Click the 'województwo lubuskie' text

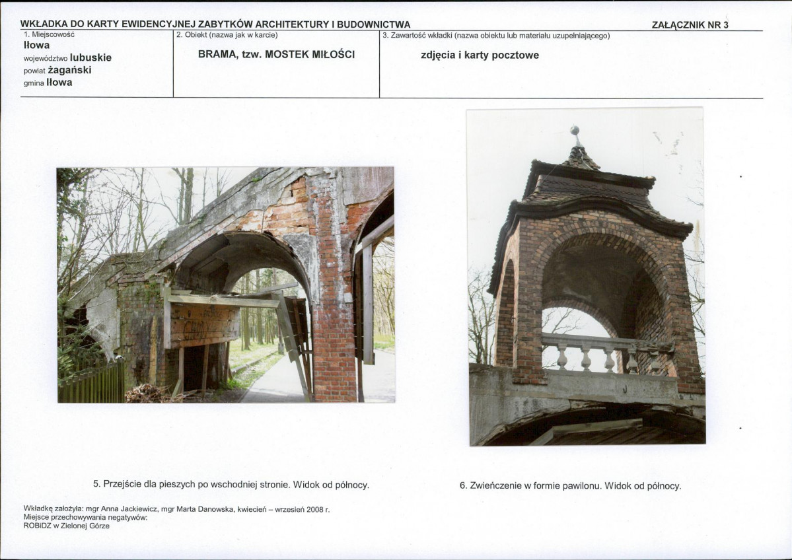[67, 57]
